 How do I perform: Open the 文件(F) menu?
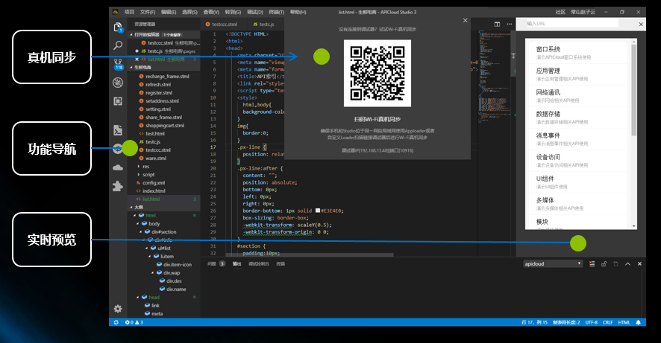click(148, 12)
